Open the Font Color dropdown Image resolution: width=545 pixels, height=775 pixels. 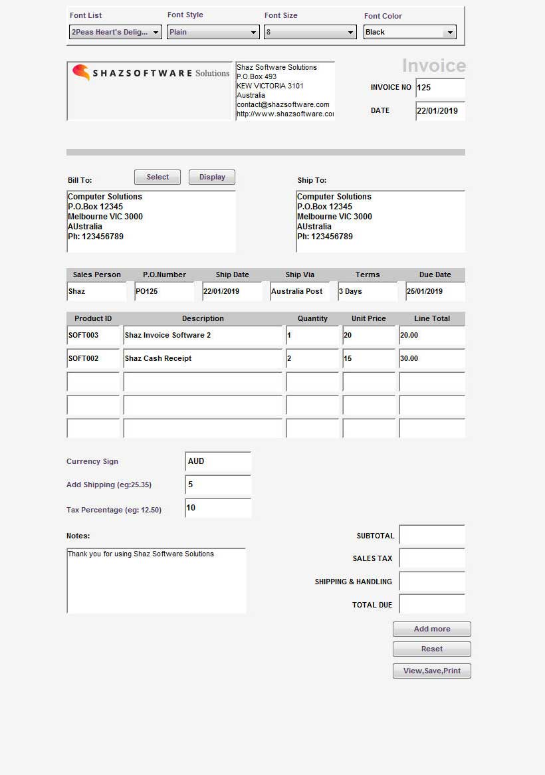click(x=409, y=32)
